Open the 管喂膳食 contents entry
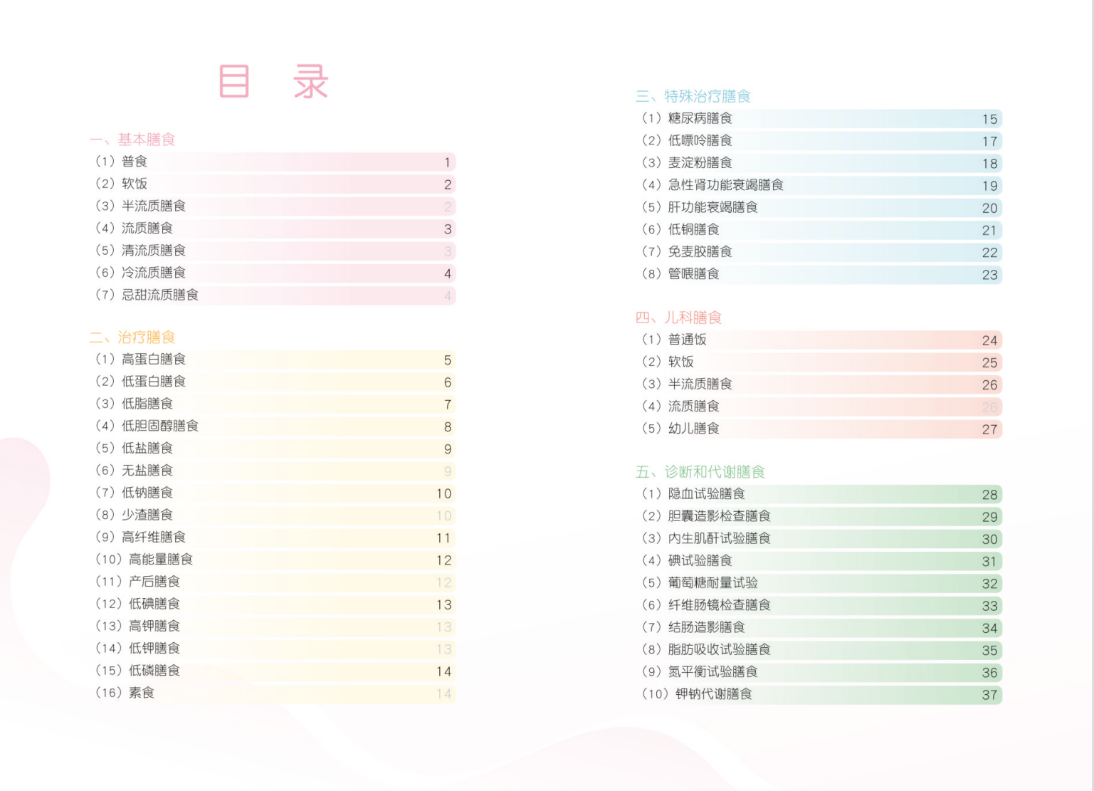The height and width of the screenshot is (791, 1094). [693, 274]
